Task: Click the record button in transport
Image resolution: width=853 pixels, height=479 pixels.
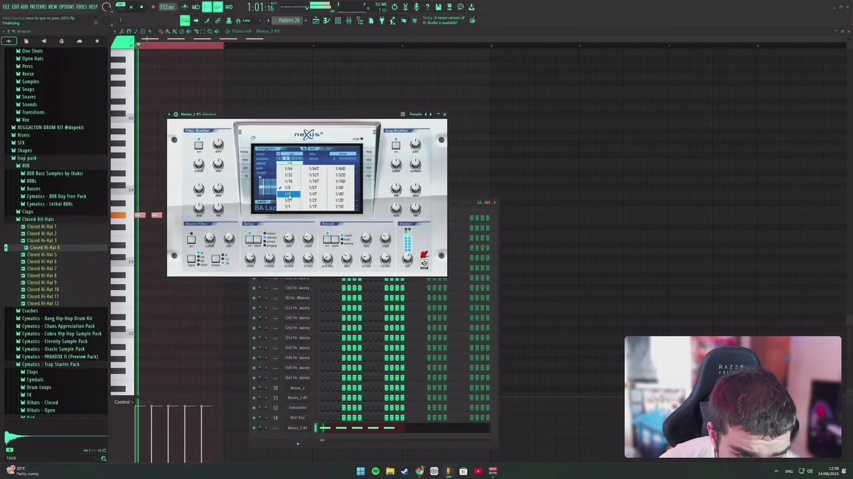Action: (153, 7)
